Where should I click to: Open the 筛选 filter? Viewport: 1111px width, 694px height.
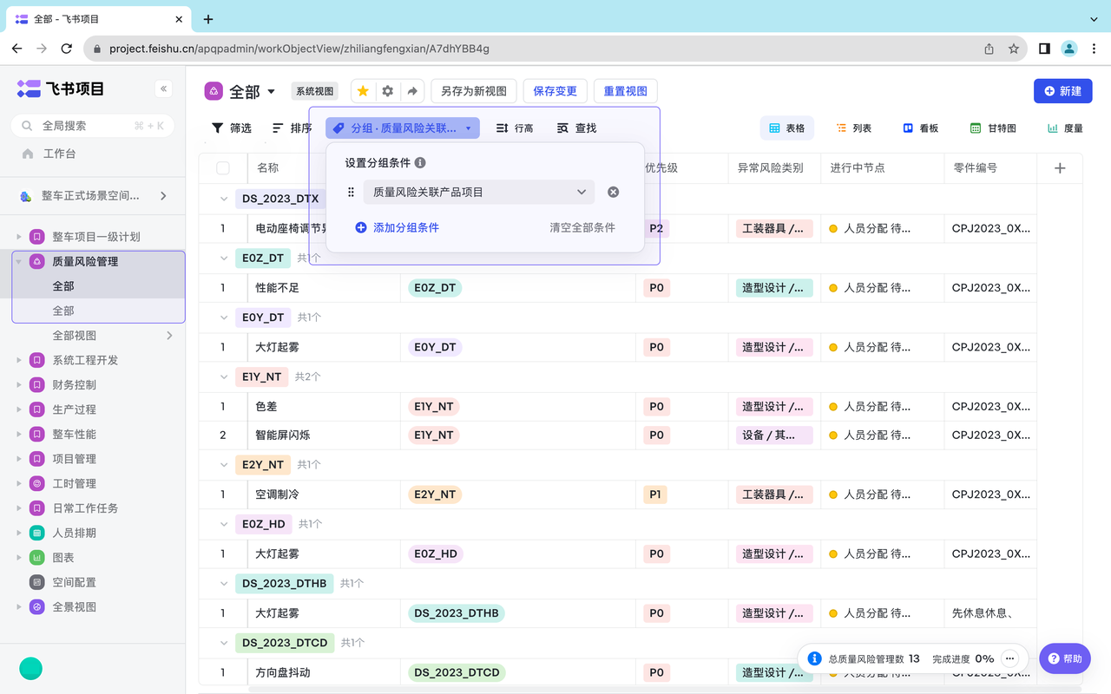(x=232, y=128)
